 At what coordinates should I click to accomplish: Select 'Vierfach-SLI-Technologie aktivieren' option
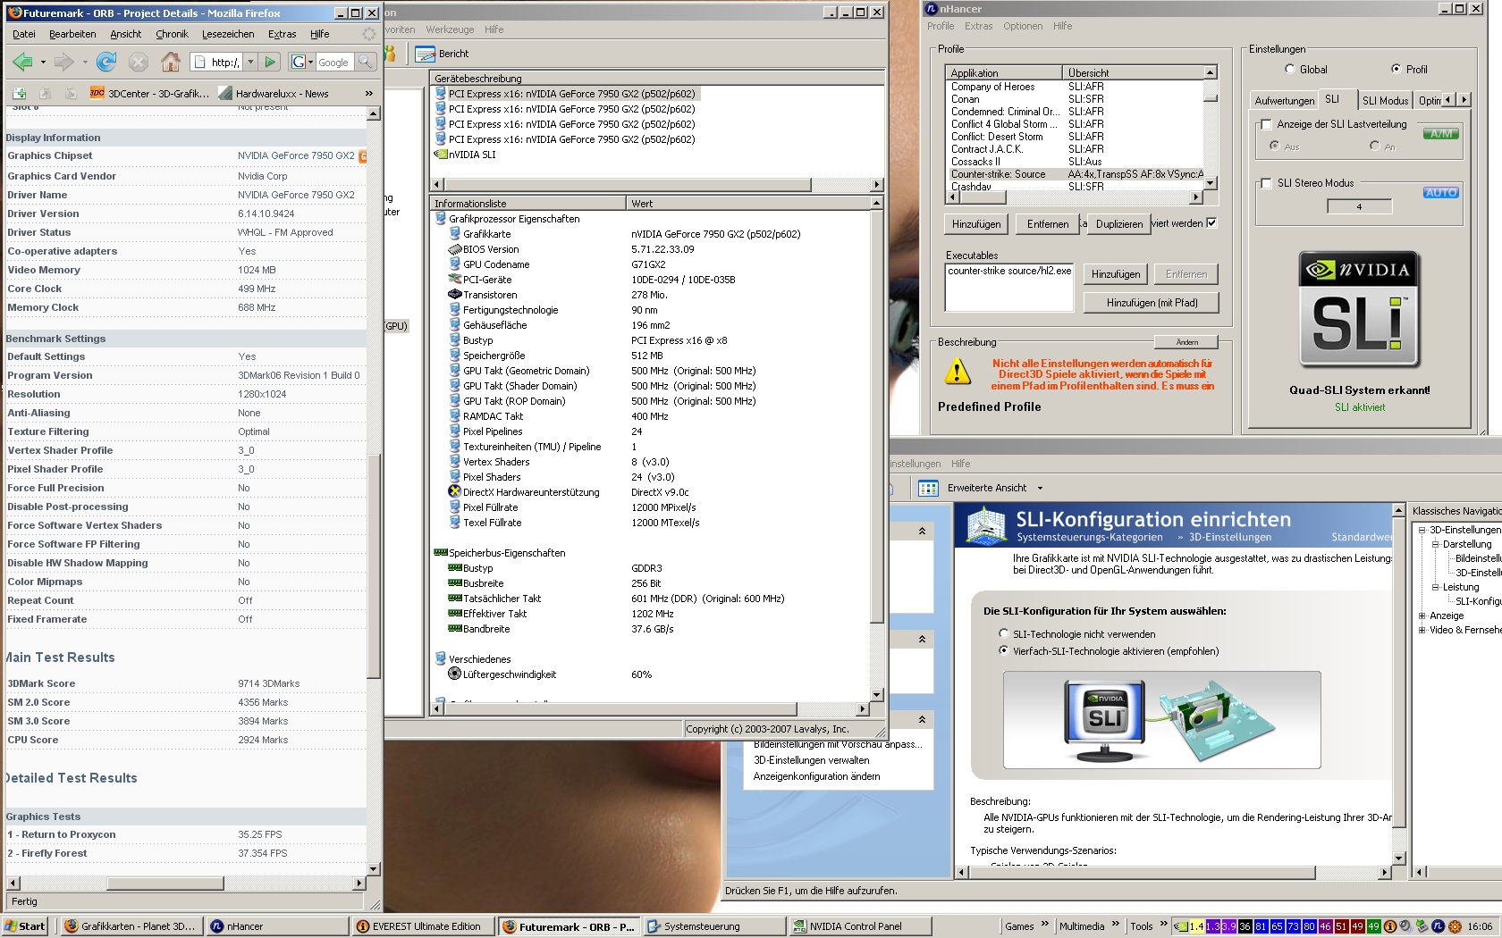pos(1003,650)
